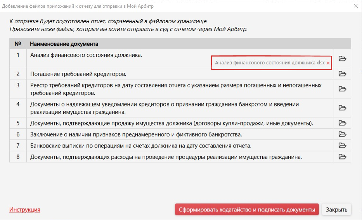
Task: Open folder icon for Анализ финансового состояния row
Action: pos(342,59)
